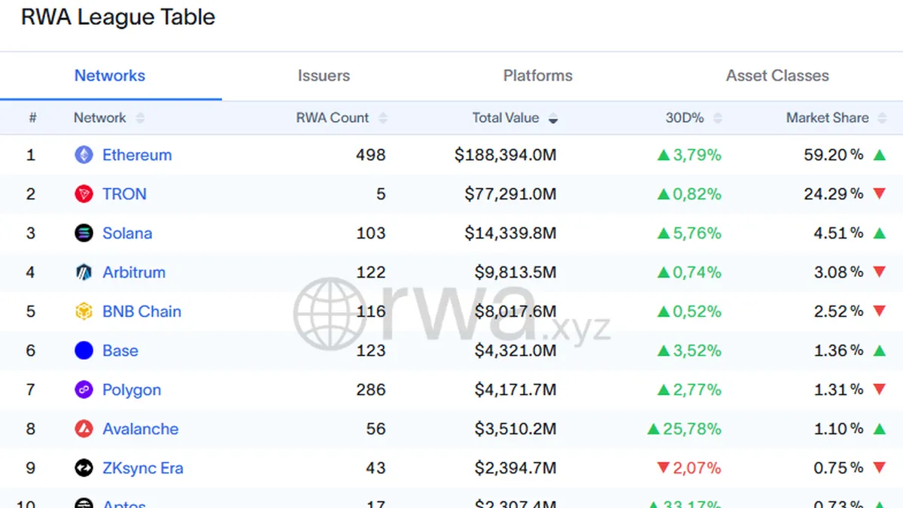
Task: Sort table by 30D% column arrows
Action: (717, 118)
